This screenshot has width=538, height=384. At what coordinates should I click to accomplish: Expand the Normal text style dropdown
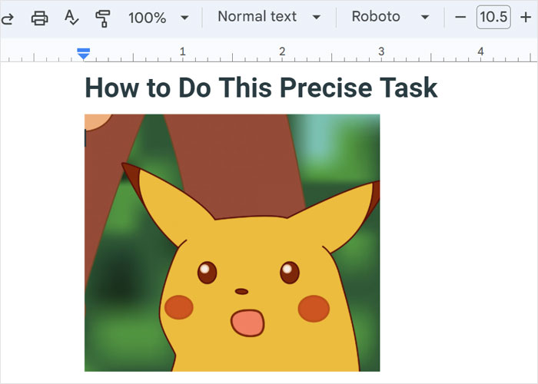click(269, 18)
